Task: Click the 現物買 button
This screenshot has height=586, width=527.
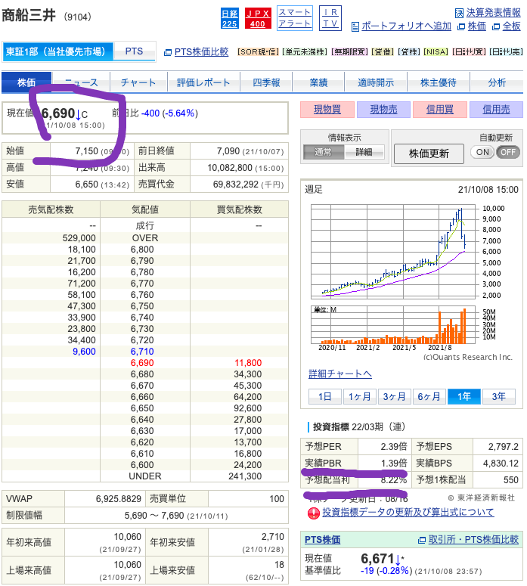Action: click(x=327, y=110)
